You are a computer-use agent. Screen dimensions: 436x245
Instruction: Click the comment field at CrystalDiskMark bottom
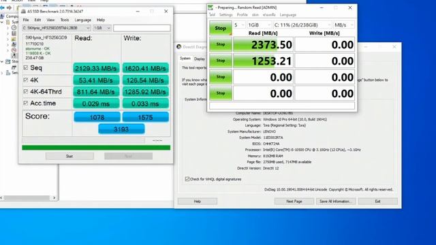pyautogui.click(x=282, y=106)
